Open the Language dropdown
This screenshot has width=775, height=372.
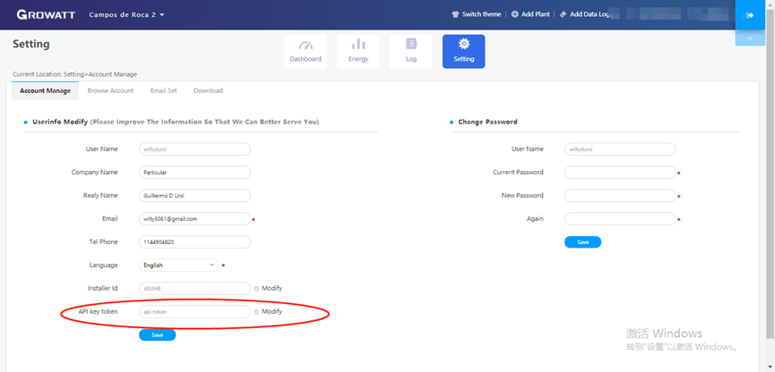pyautogui.click(x=179, y=265)
